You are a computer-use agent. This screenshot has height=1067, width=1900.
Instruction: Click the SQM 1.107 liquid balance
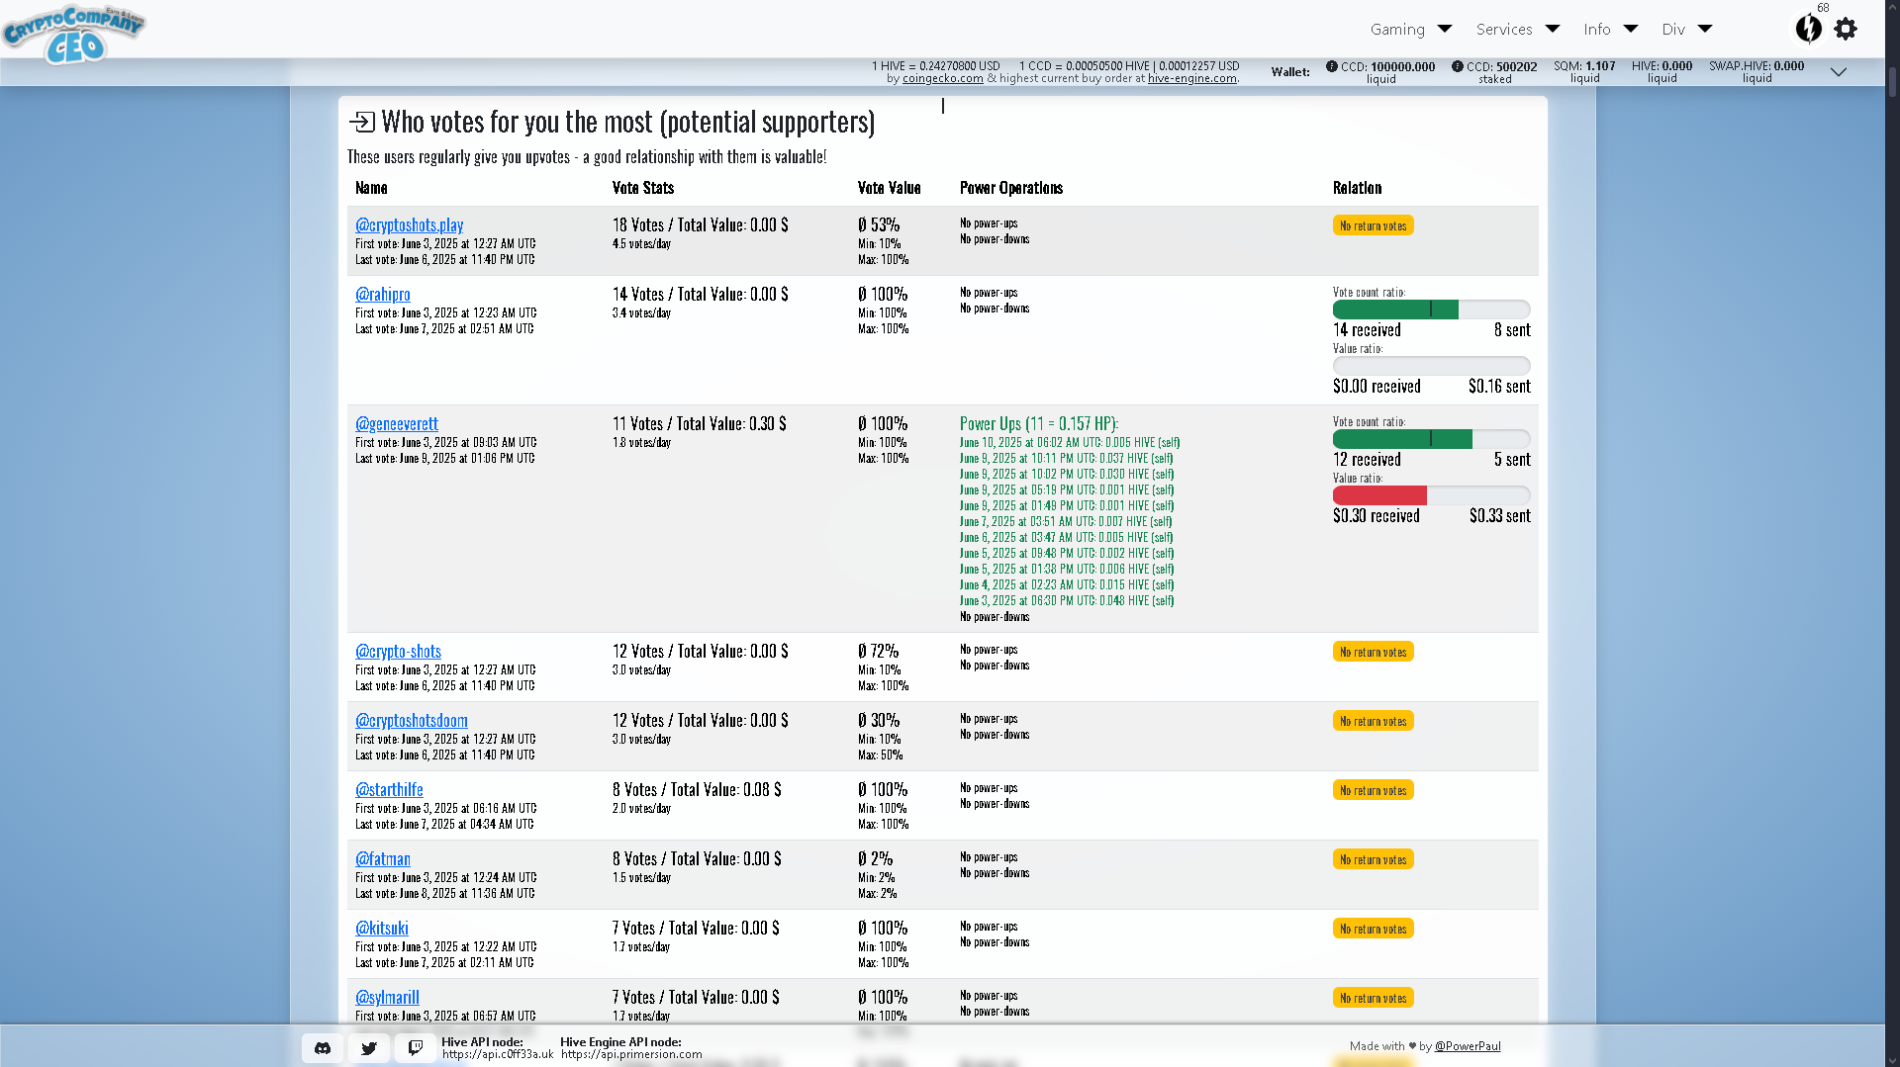(1584, 72)
